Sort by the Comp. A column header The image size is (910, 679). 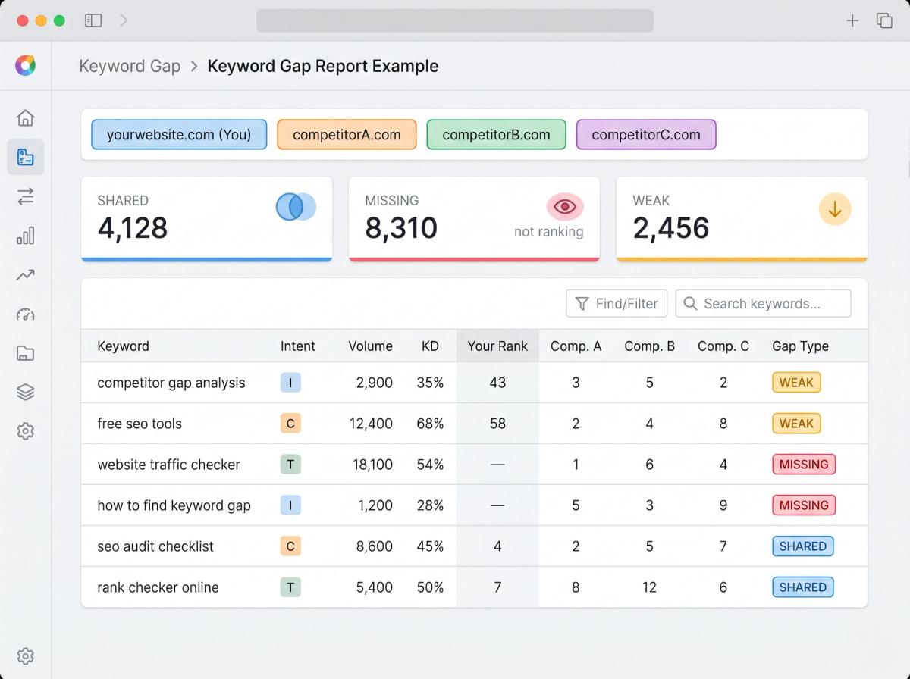pyautogui.click(x=576, y=346)
